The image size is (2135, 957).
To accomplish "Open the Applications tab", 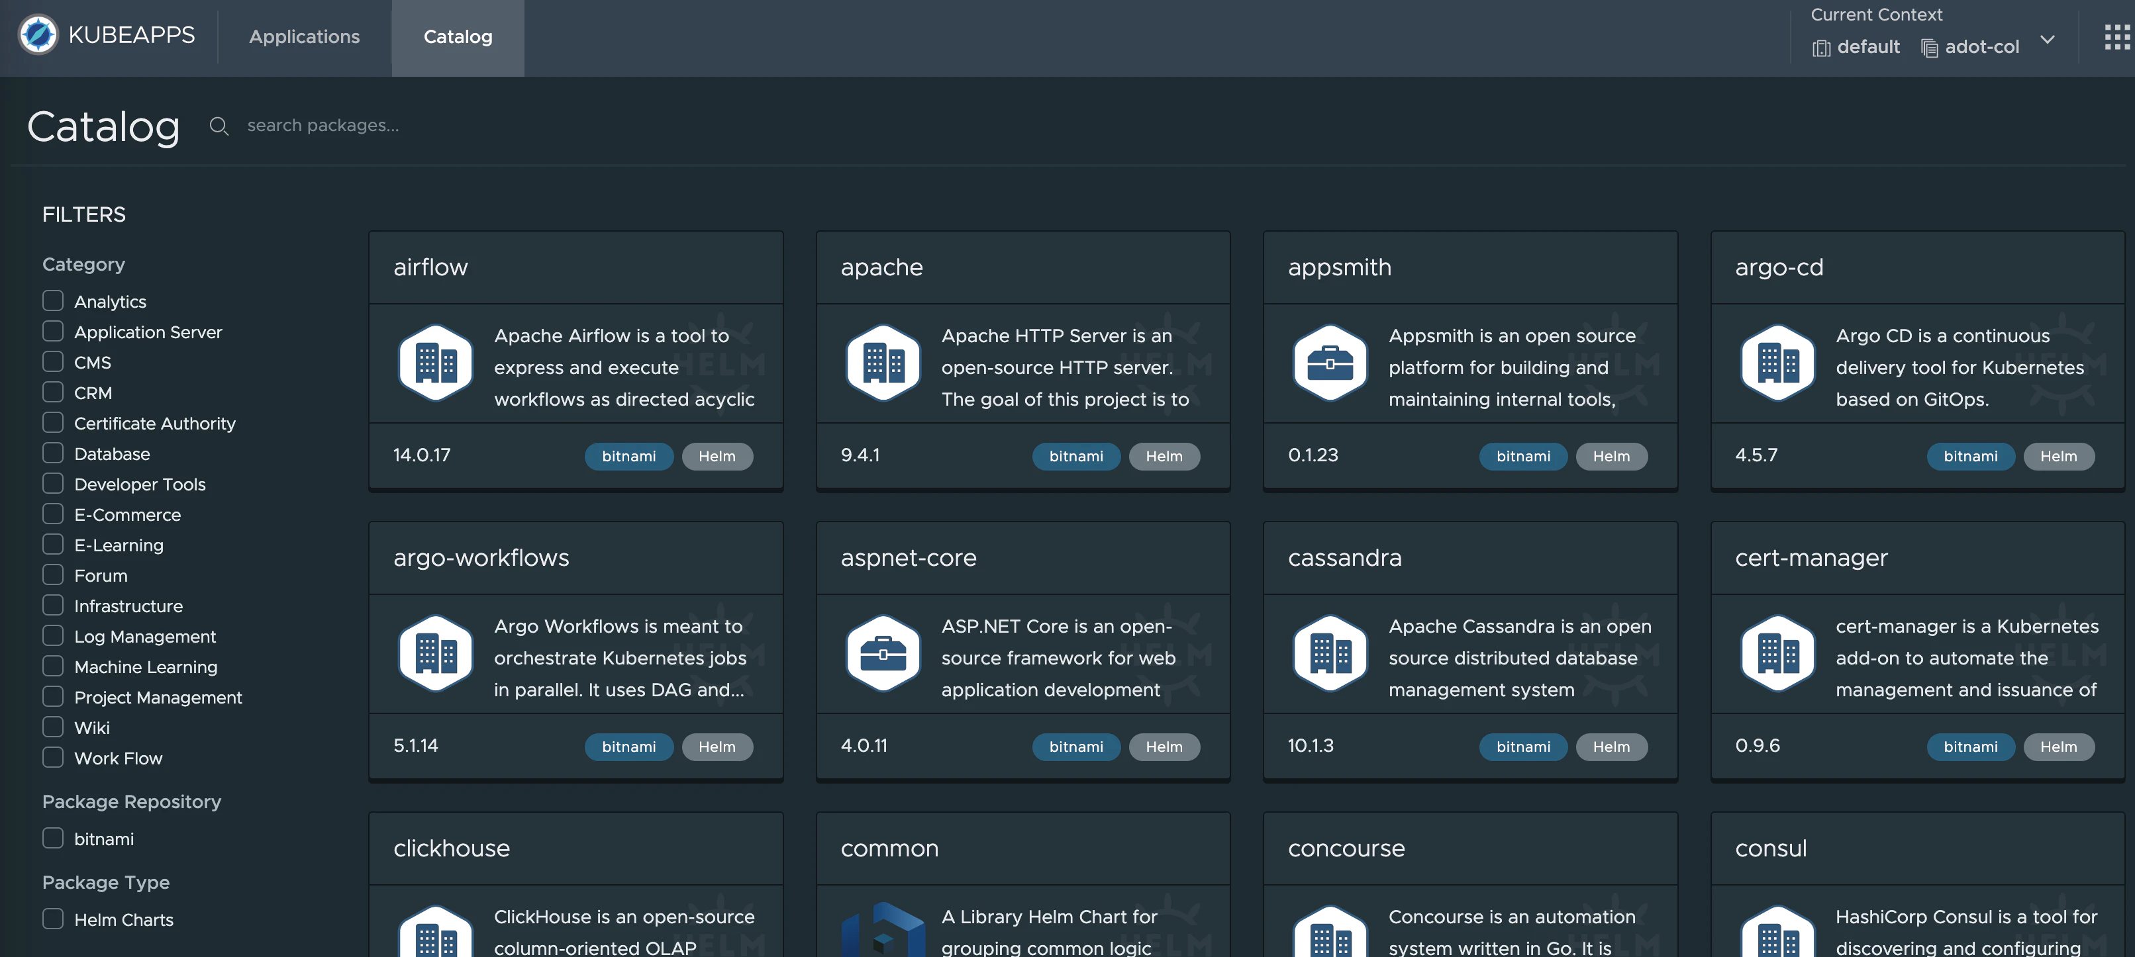I will pyautogui.click(x=304, y=37).
